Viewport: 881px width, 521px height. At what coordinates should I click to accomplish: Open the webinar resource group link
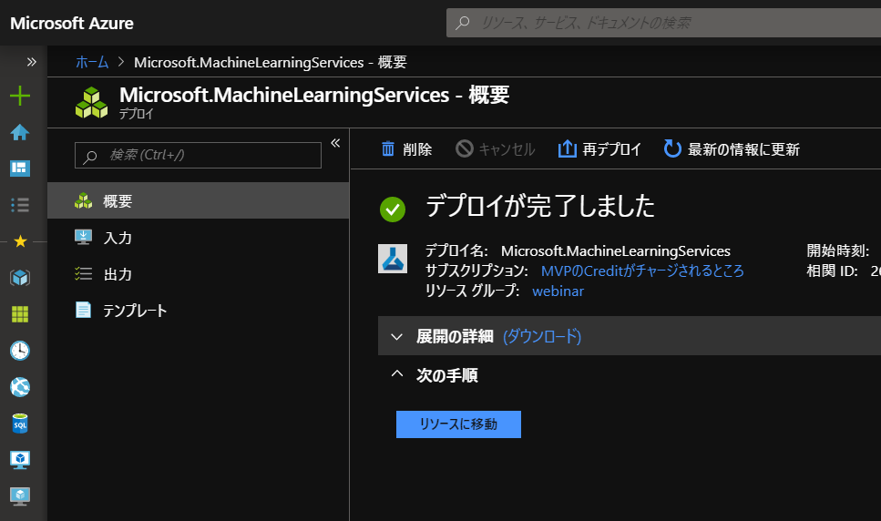coord(558,291)
